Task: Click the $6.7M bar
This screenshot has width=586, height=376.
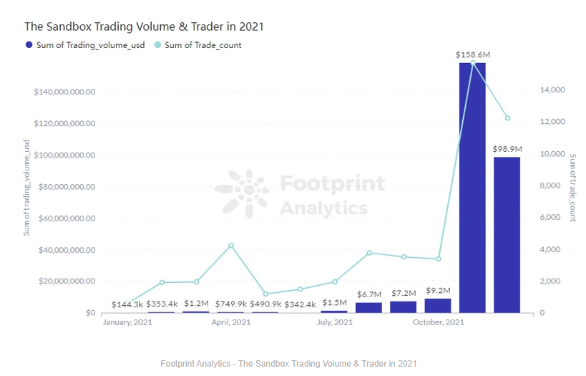Action: coord(368,307)
